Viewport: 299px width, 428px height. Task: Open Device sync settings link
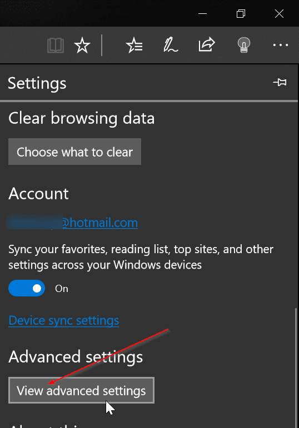tap(64, 320)
